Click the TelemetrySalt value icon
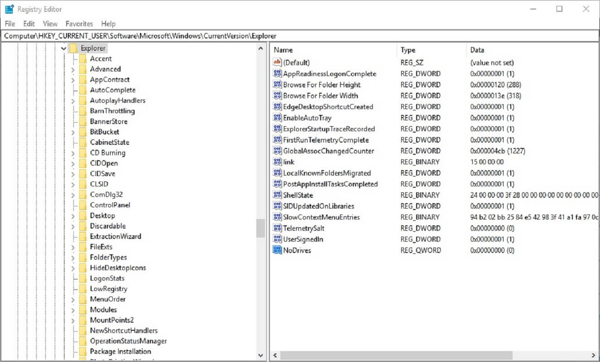The image size is (600, 362). tap(277, 228)
